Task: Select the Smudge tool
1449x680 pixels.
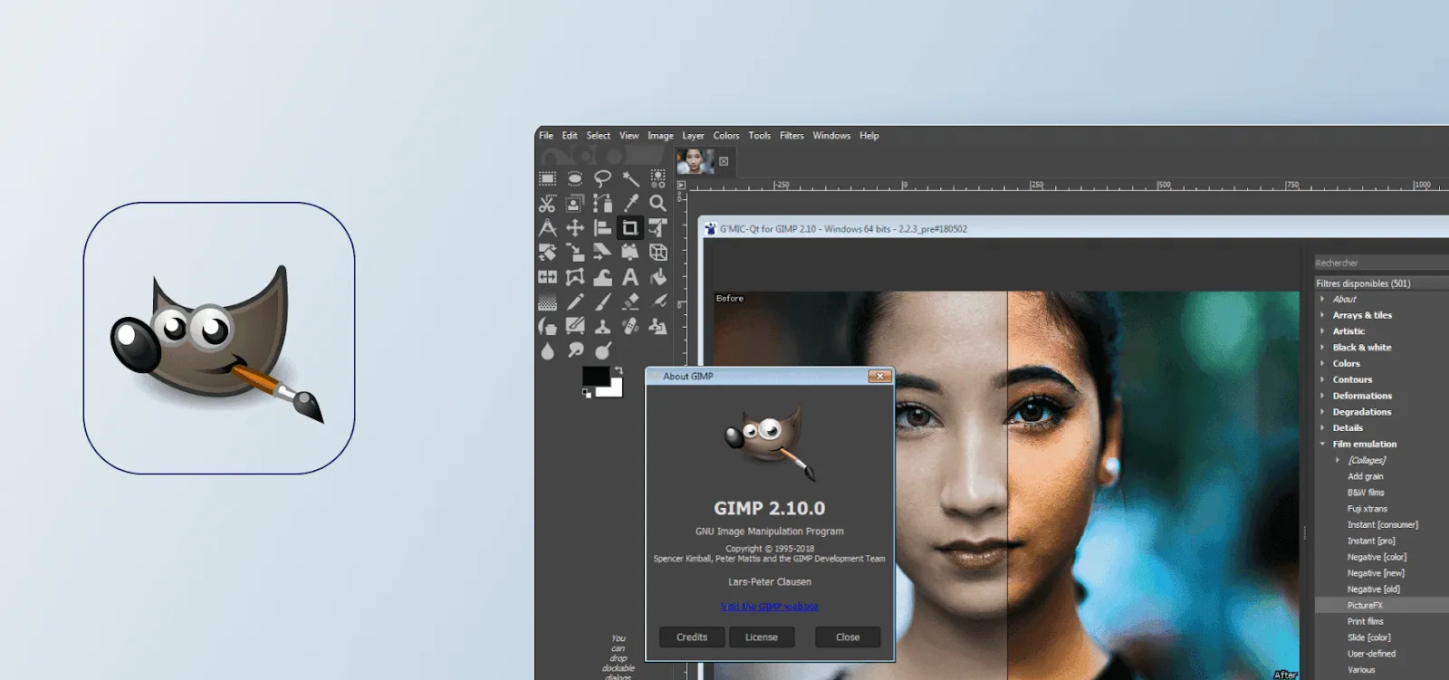Action: [x=575, y=350]
